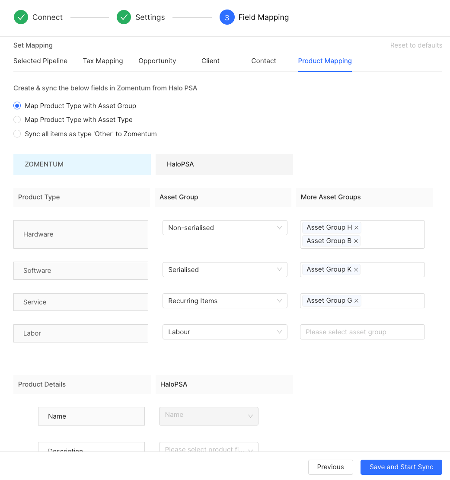
Task: Click the Settings step checkmark icon
Action: click(124, 17)
